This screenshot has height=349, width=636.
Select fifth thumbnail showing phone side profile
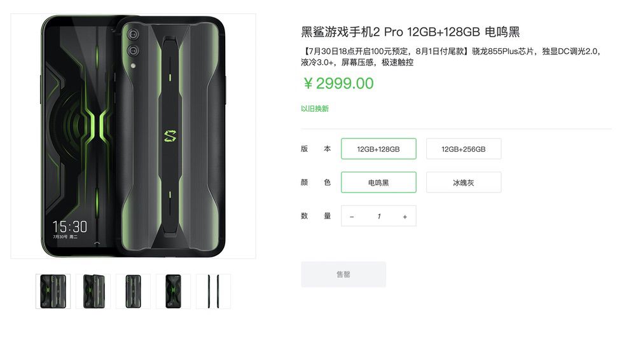click(213, 291)
